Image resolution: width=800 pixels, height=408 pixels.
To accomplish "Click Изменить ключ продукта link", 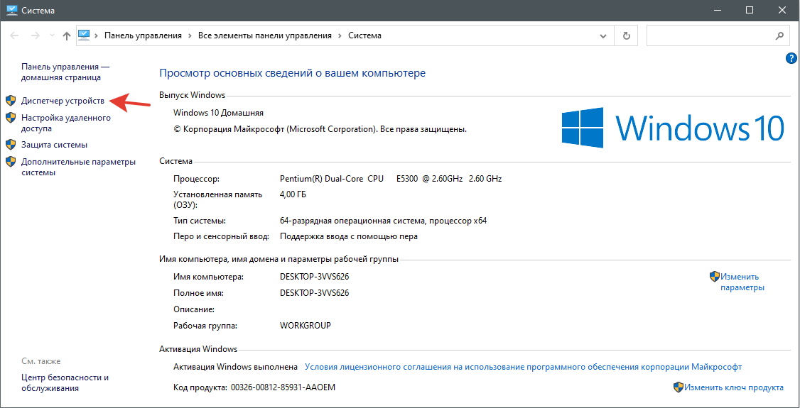I will 734,387.
